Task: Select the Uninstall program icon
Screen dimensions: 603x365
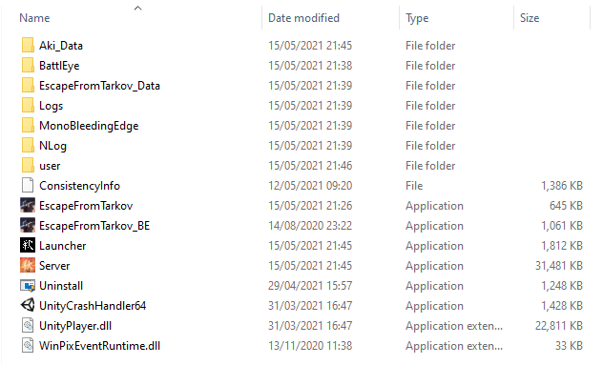Action: click(x=28, y=286)
